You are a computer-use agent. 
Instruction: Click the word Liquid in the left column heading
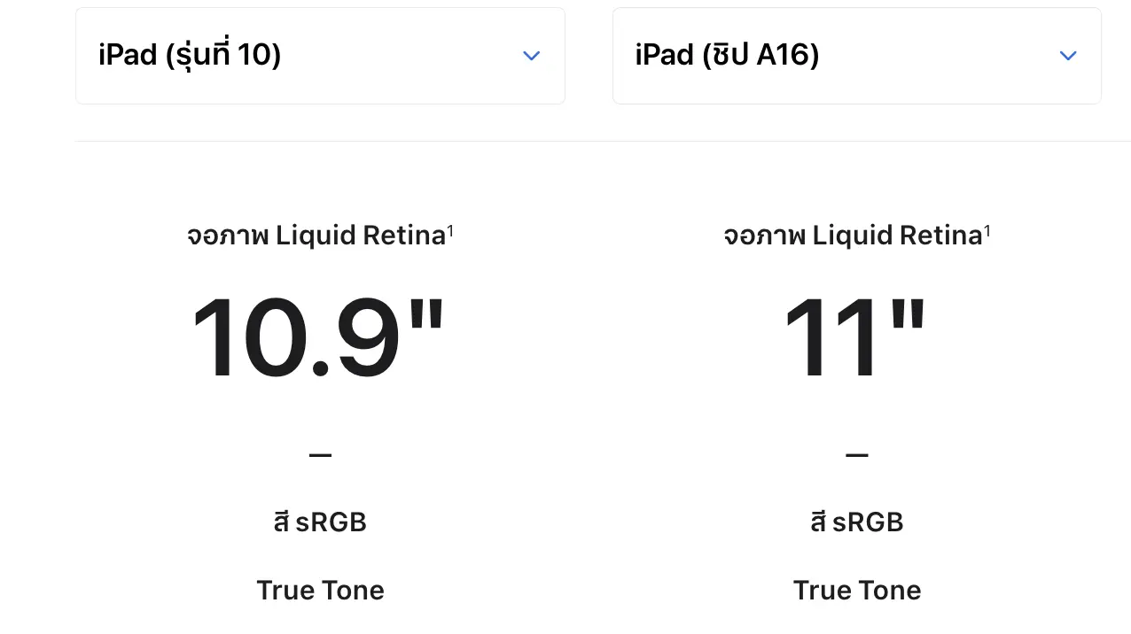click(x=315, y=236)
